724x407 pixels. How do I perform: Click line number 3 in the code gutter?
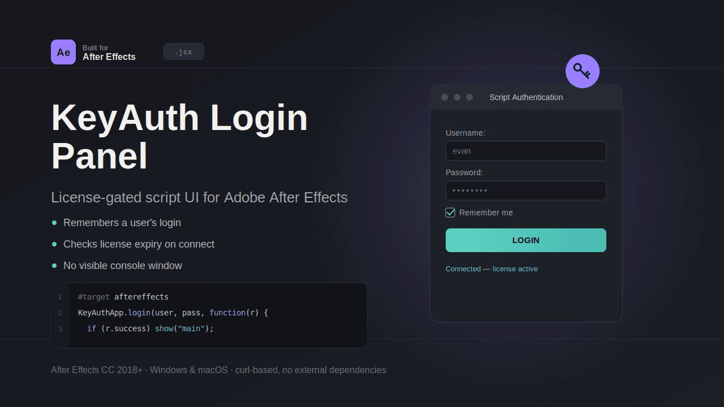tap(60, 329)
